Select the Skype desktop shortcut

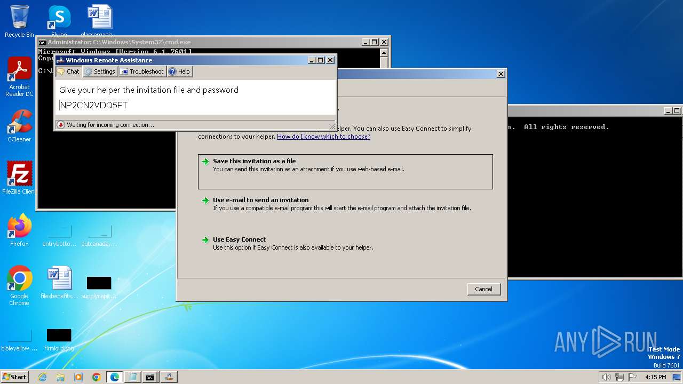tap(59, 20)
